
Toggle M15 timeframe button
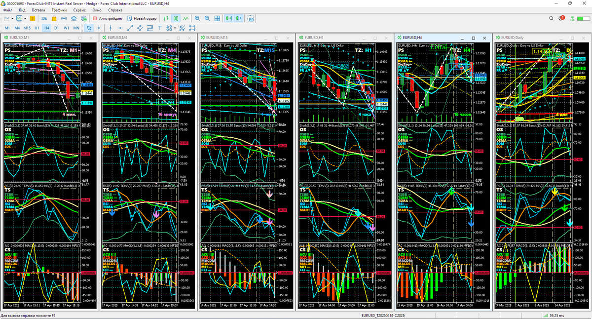[27, 28]
